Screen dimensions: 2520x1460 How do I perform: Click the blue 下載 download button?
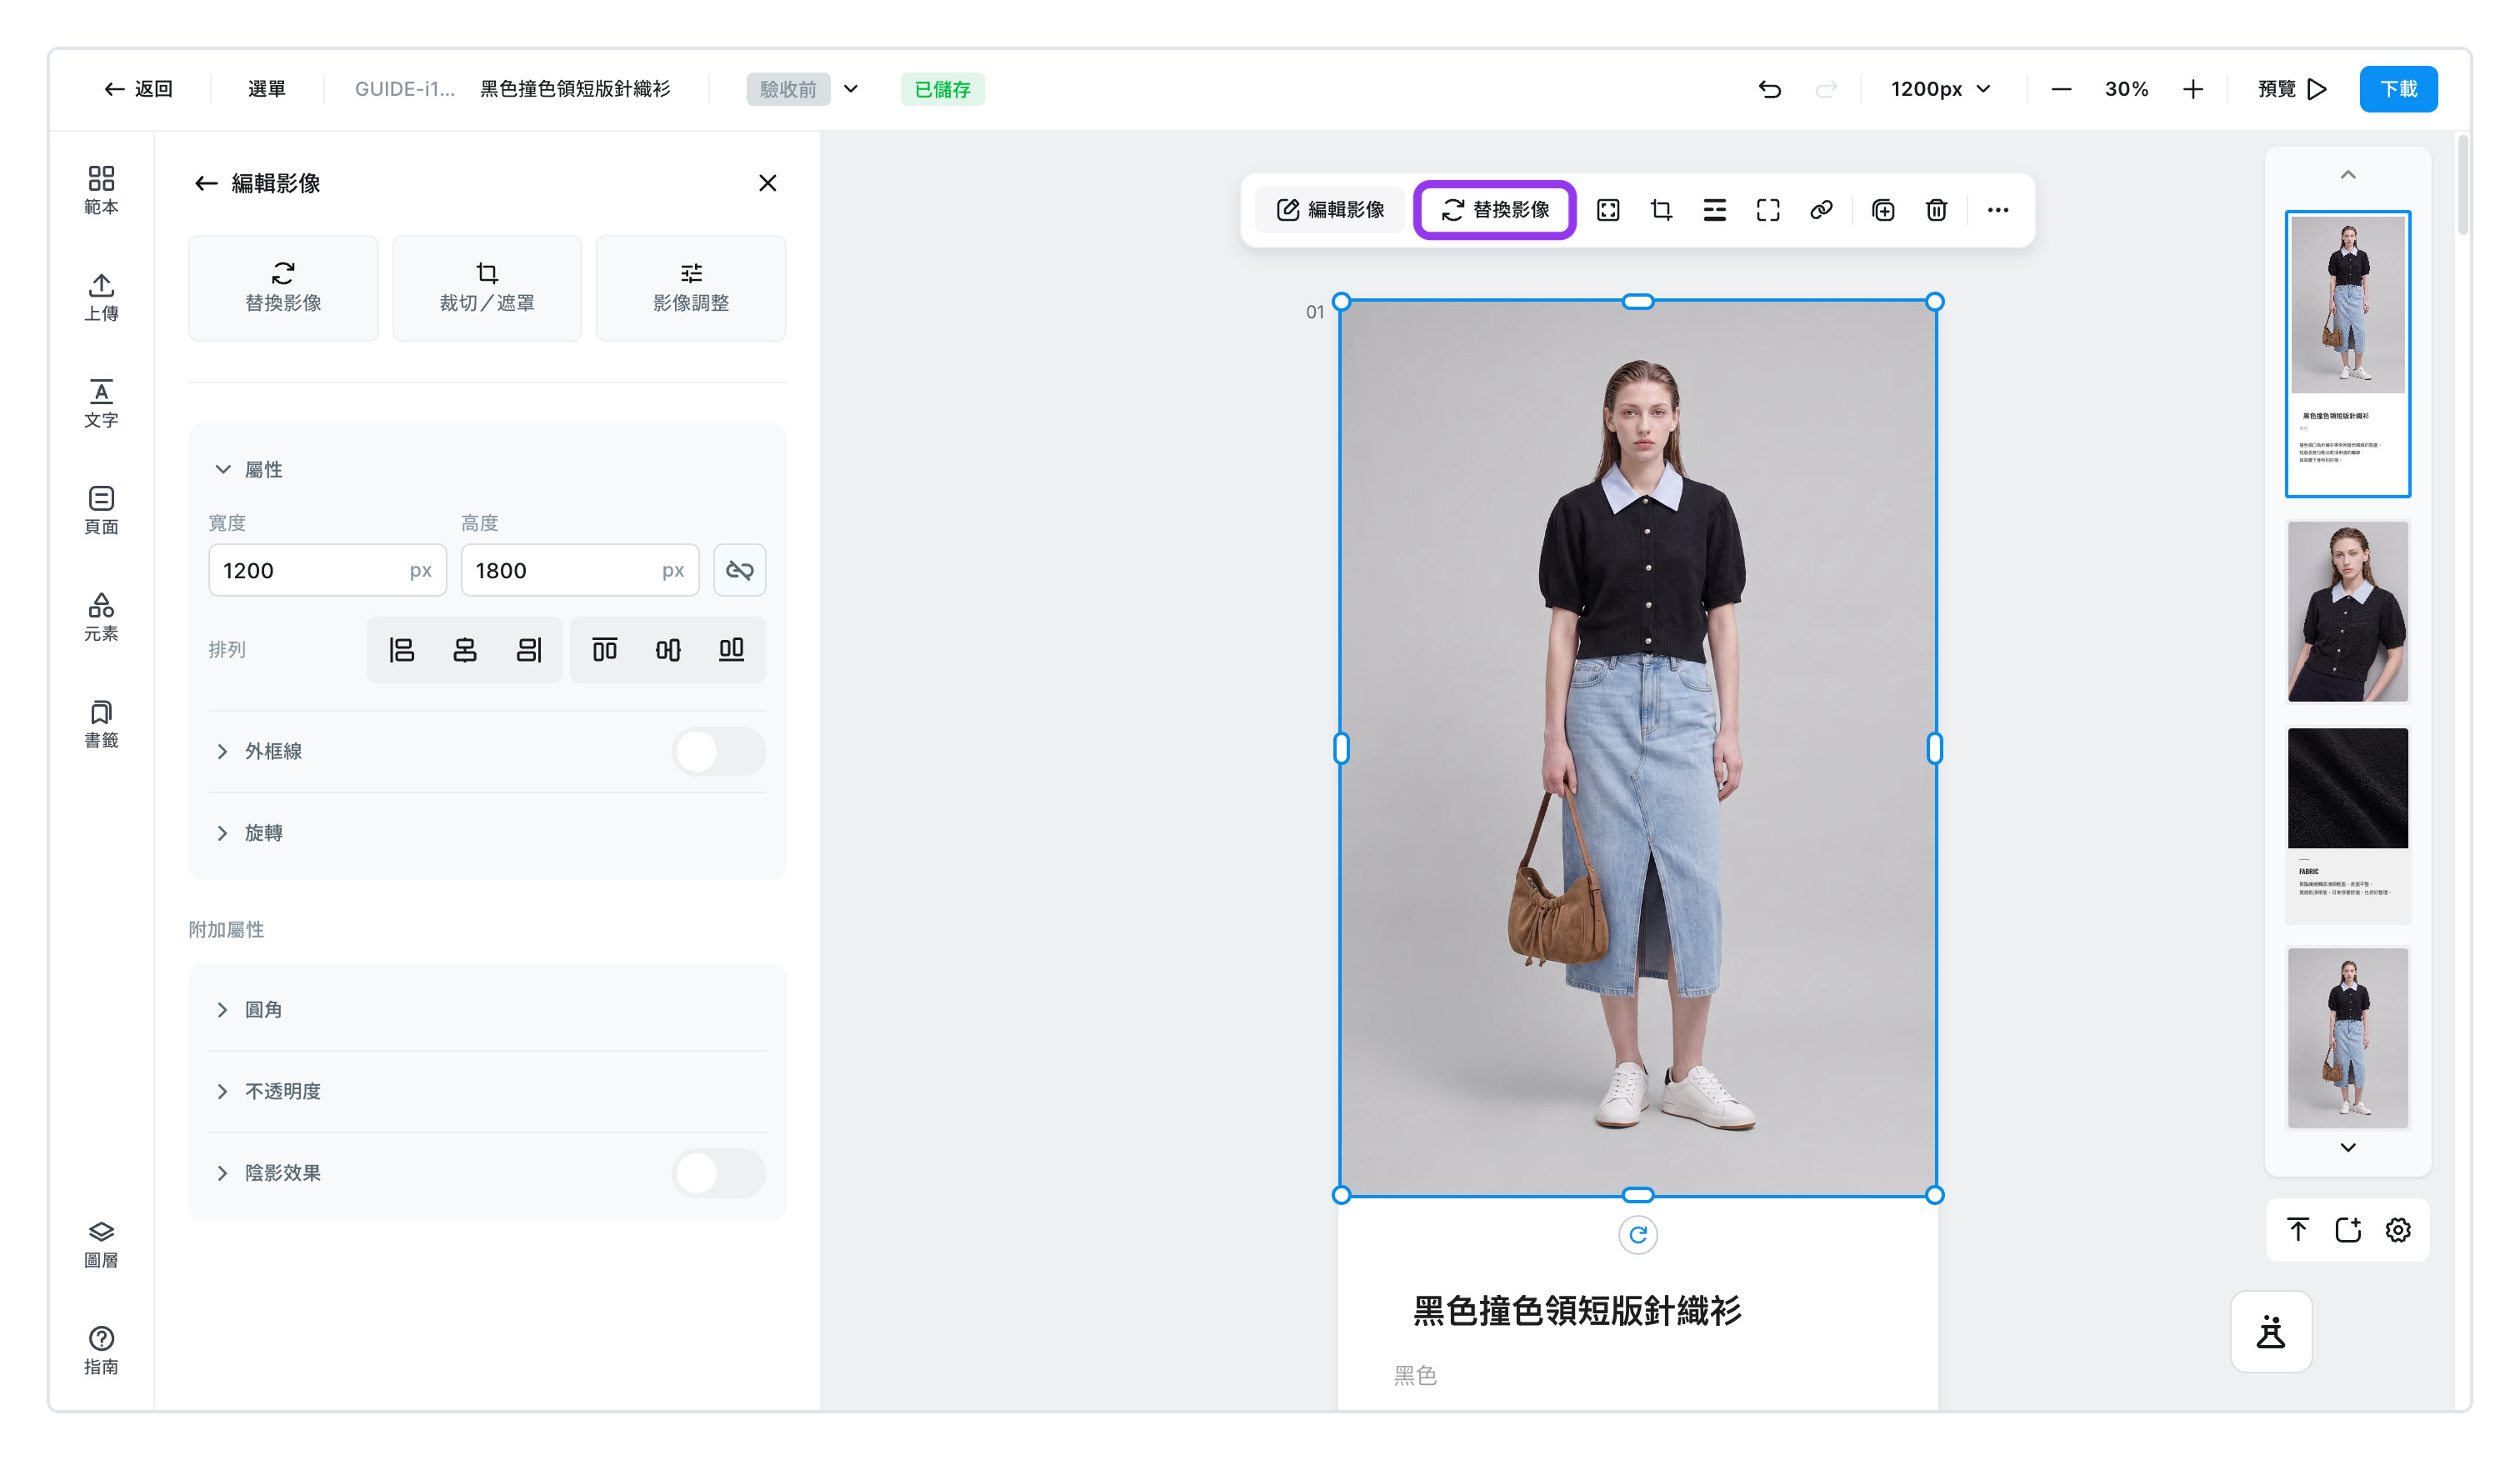point(2398,89)
